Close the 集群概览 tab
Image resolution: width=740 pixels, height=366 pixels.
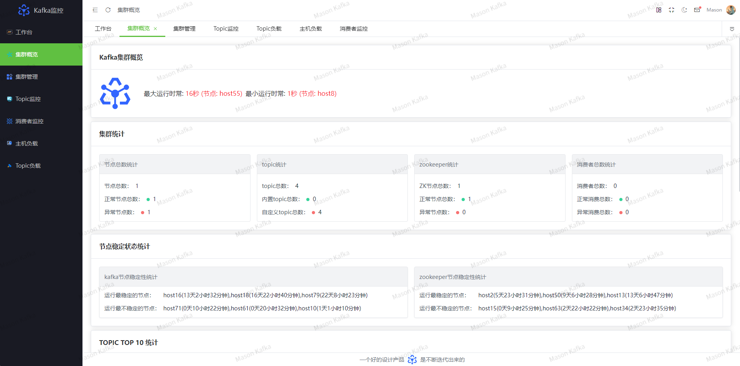[x=155, y=29]
